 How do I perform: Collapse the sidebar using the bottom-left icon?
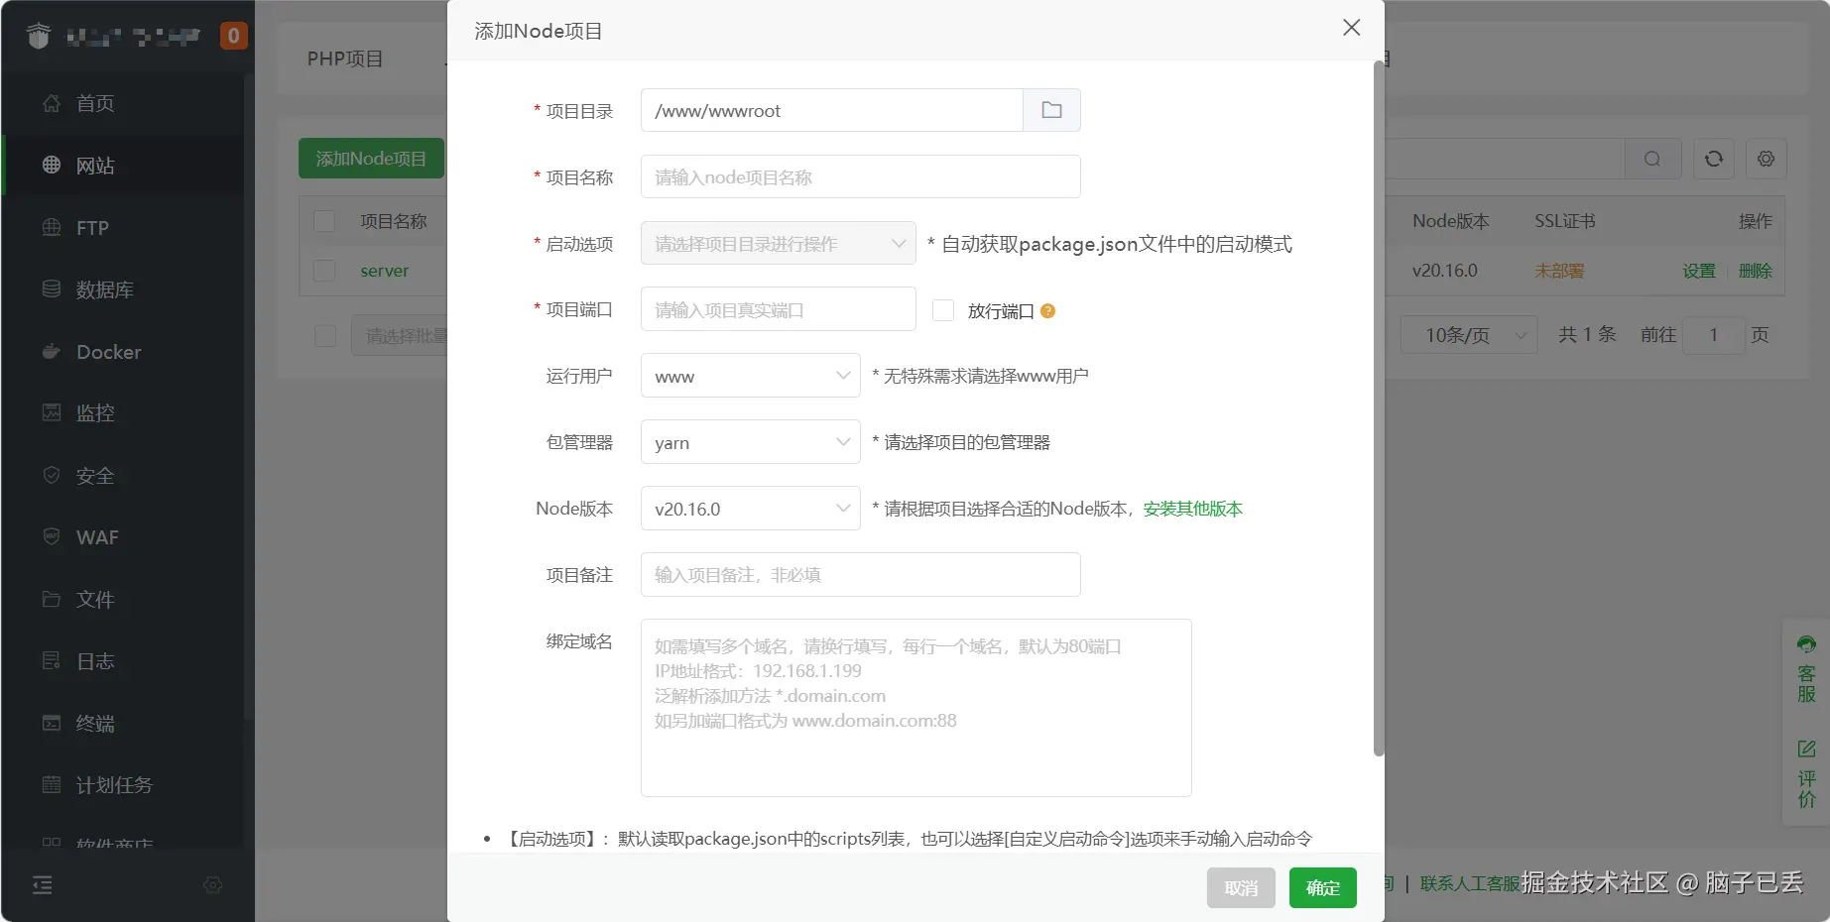42,884
